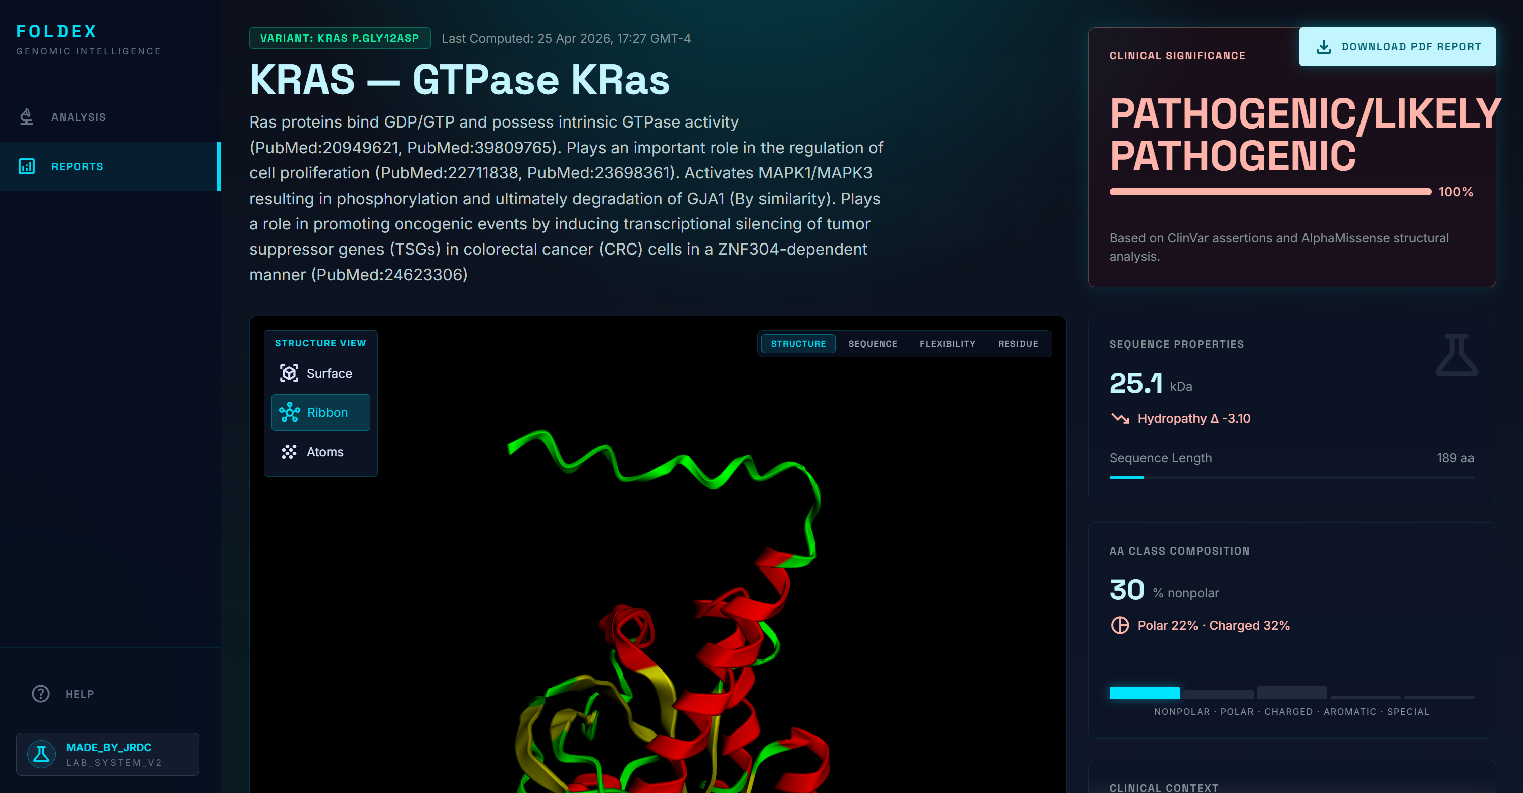Click the KRAS P.GLY12ASP variant badge
This screenshot has height=793, width=1523.
(339, 38)
